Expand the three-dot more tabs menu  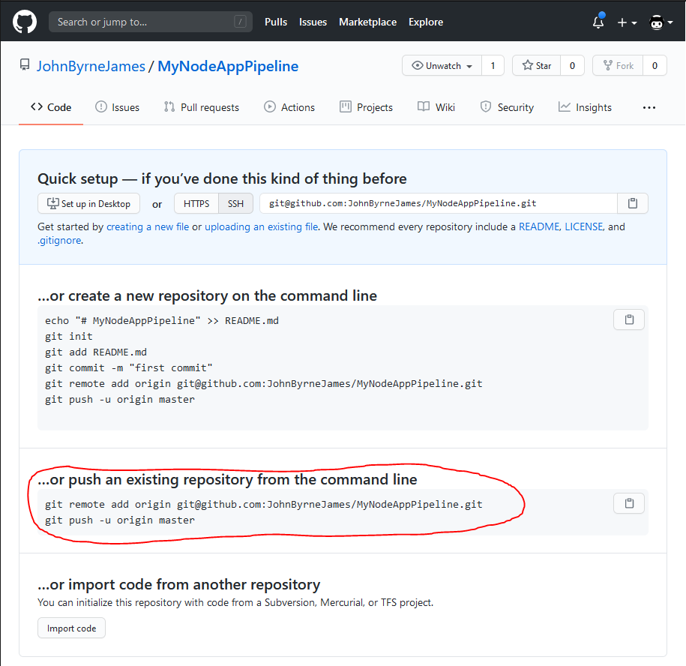tap(649, 108)
